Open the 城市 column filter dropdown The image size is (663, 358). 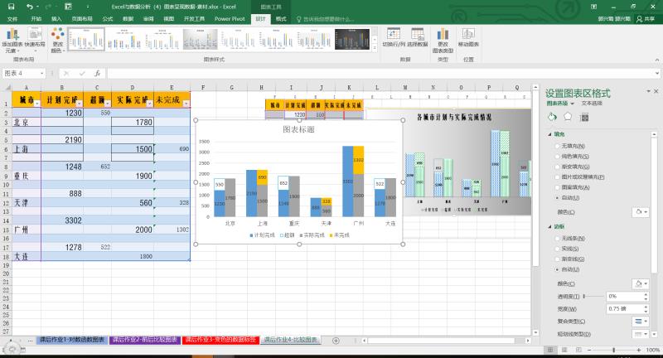[36, 103]
